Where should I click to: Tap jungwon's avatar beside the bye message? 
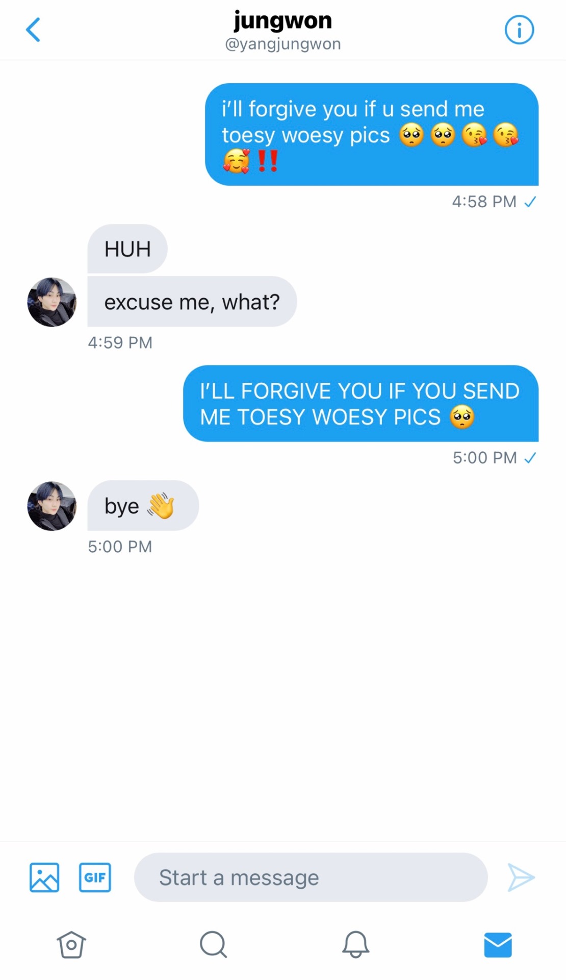pos(52,506)
